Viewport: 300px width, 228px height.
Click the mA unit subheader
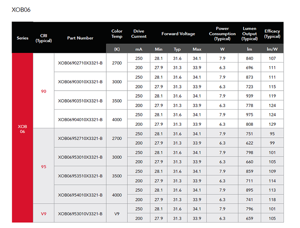(139, 49)
